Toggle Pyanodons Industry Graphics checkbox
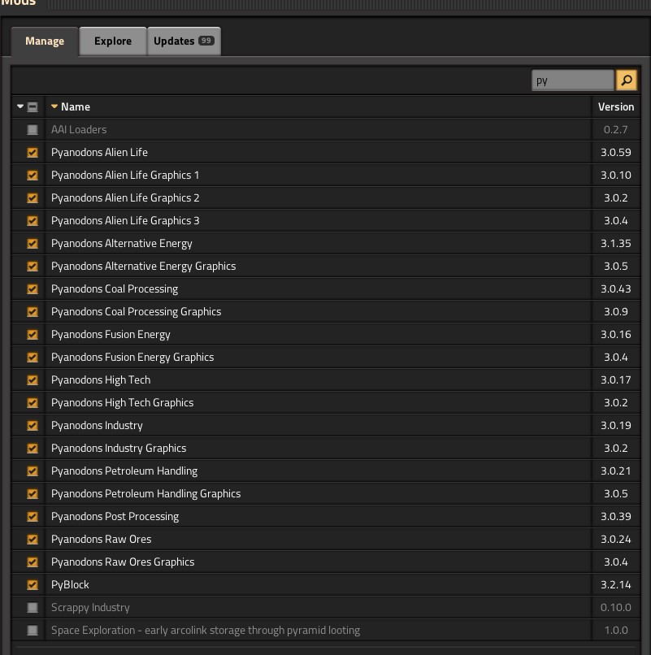The image size is (651, 655). [33, 449]
